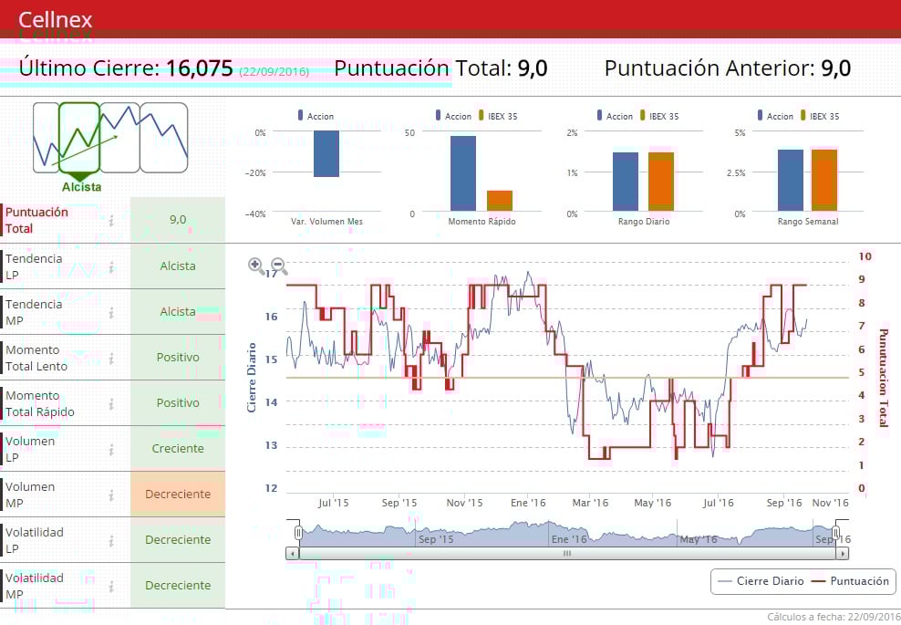The height and width of the screenshot is (625, 901).
Task: Click the zoom out magnifier on chart
Action: [x=279, y=266]
